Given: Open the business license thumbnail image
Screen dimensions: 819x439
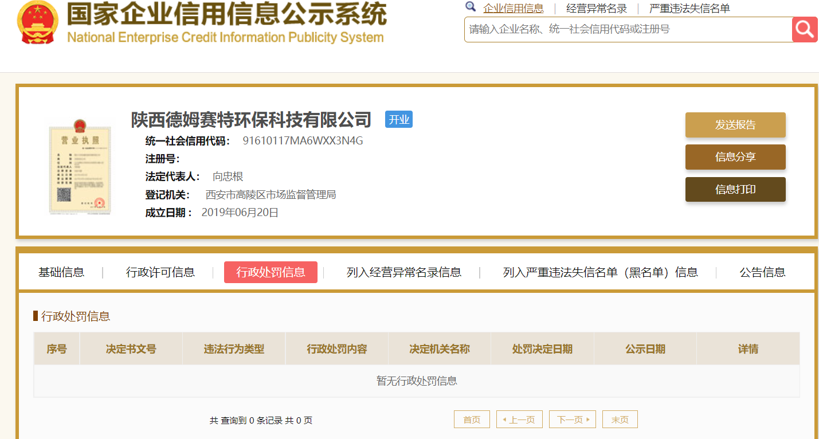Looking at the screenshot, I should click(79, 167).
